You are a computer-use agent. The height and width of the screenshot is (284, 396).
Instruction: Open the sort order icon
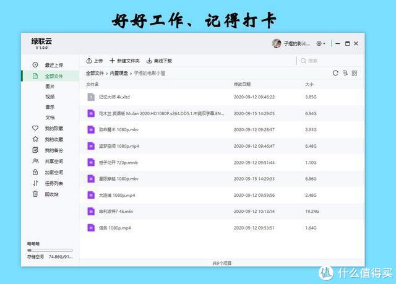coord(345,73)
